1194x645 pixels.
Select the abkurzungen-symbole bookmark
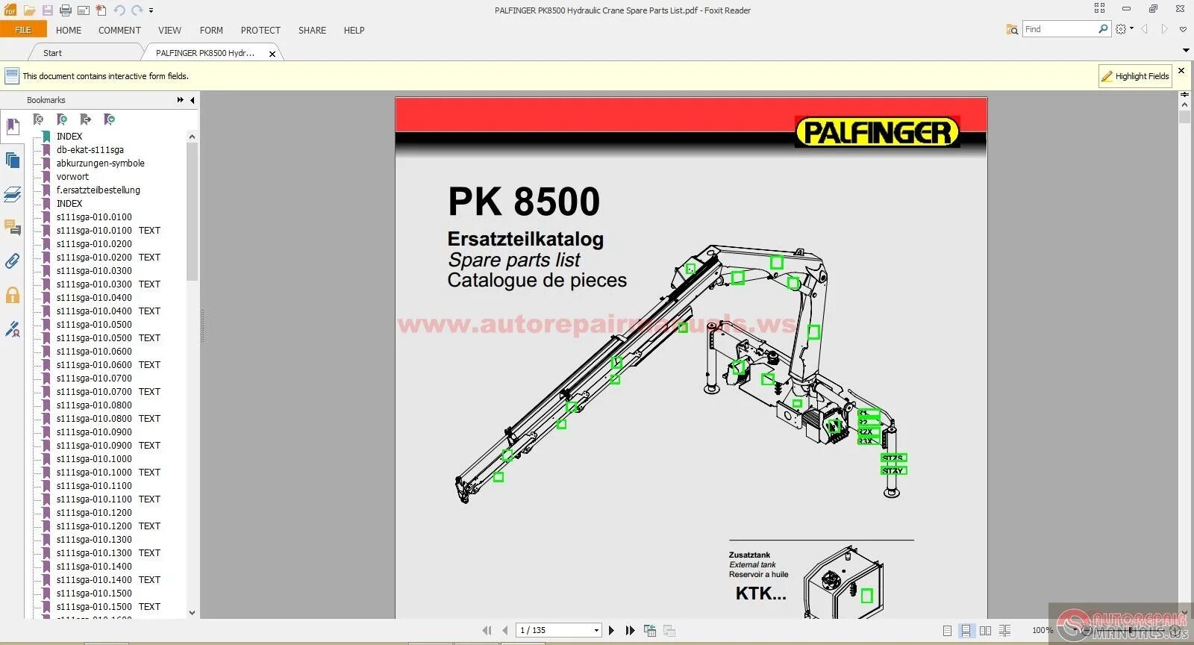(101, 163)
